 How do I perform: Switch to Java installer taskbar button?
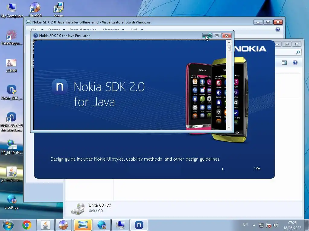pyautogui.click(x=46, y=225)
